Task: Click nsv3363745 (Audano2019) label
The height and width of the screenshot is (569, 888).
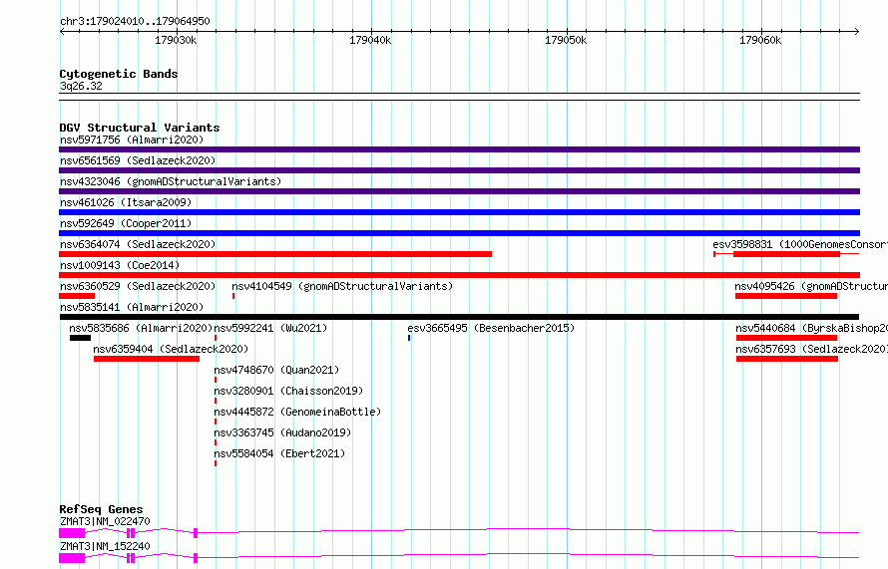Action: click(x=282, y=432)
